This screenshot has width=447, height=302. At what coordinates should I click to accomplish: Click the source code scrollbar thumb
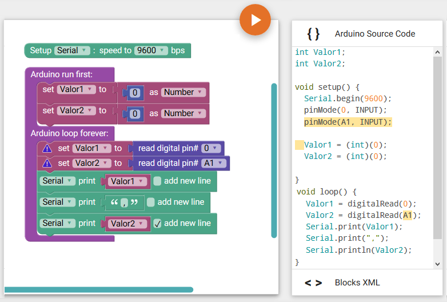coord(437,148)
